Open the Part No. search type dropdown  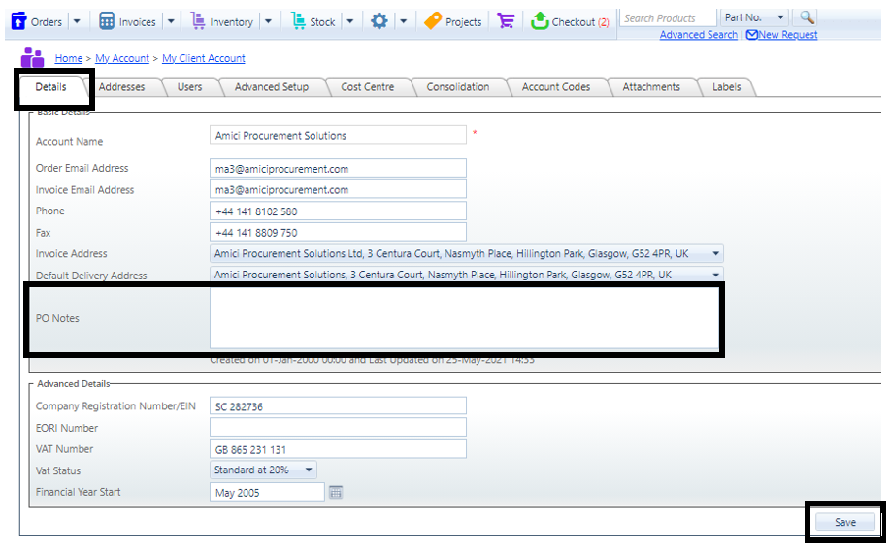(x=754, y=17)
